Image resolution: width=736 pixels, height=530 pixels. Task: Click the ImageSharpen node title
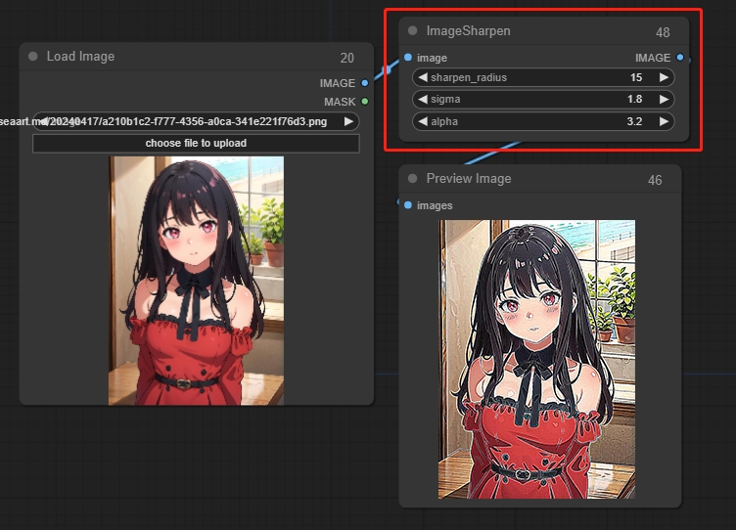coord(468,31)
